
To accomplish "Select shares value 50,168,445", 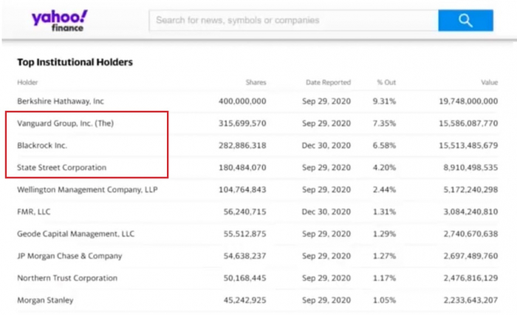I will click(244, 278).
